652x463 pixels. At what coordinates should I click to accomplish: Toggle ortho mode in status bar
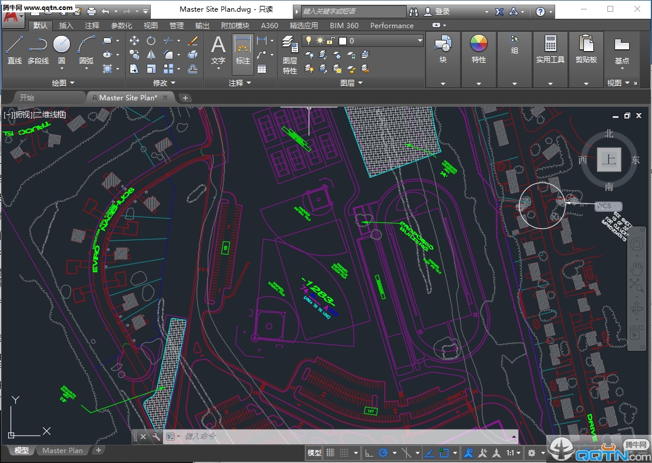tap(369, 453)
